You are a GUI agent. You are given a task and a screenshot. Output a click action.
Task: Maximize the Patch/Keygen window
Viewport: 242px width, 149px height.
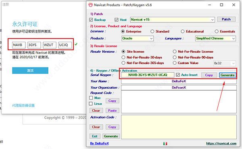(x=221, y=5)
